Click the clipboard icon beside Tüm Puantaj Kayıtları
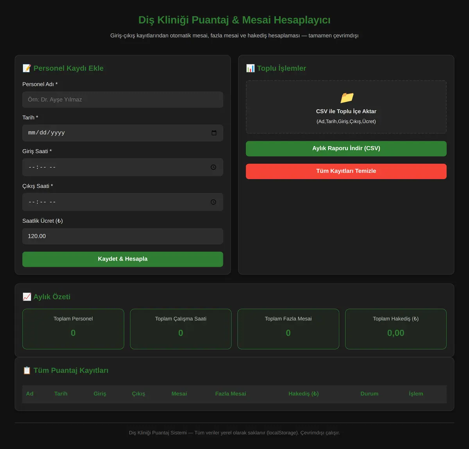Image resolution: width=469 pixels, height=449 pixels. click(x=27, y=370)
